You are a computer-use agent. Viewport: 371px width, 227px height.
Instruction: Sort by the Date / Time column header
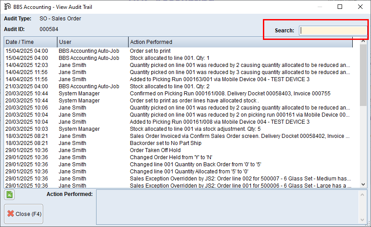[30, 42]
